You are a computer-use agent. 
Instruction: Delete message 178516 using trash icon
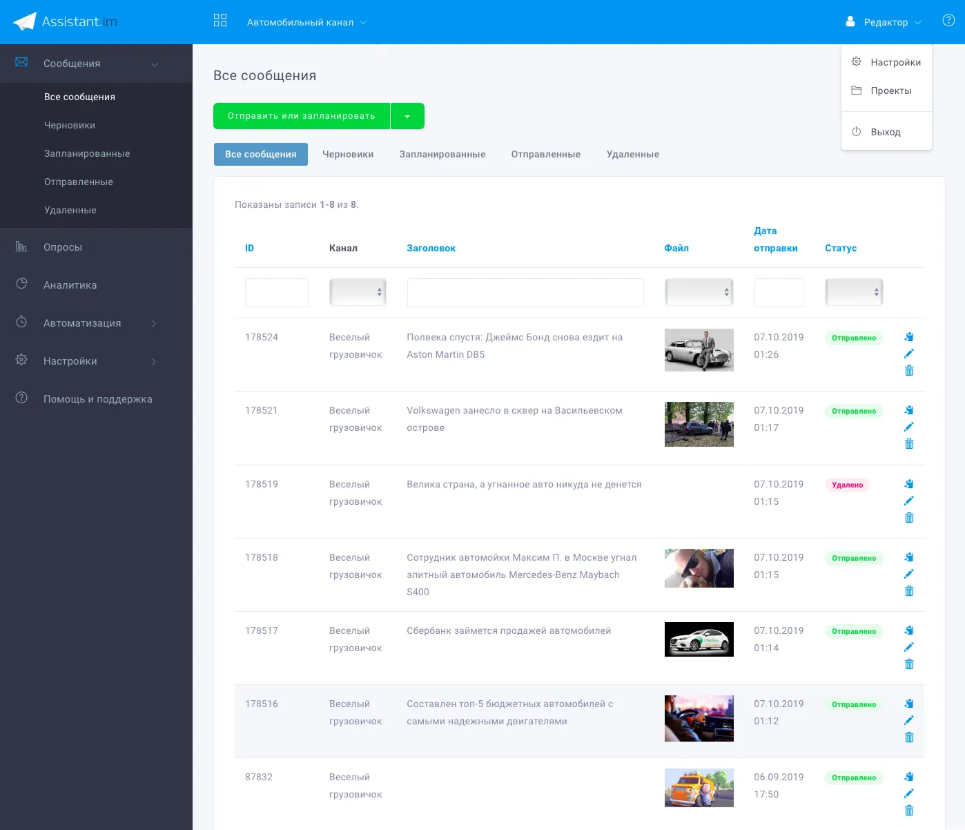click(909, 737)
